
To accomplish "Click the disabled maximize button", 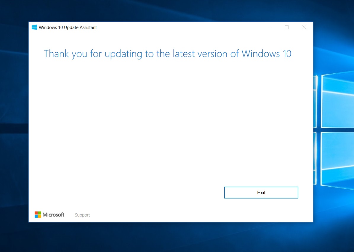I will [x=287, y=27].
